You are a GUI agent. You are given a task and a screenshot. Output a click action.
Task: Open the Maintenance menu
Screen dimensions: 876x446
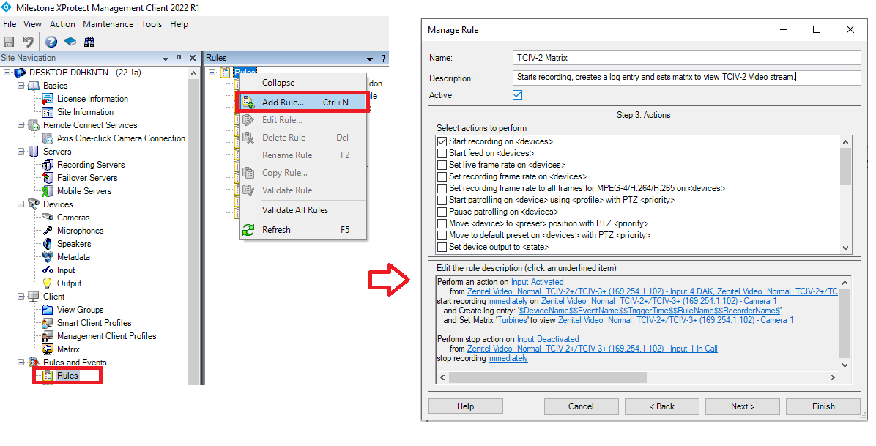(x=108, y=24)
